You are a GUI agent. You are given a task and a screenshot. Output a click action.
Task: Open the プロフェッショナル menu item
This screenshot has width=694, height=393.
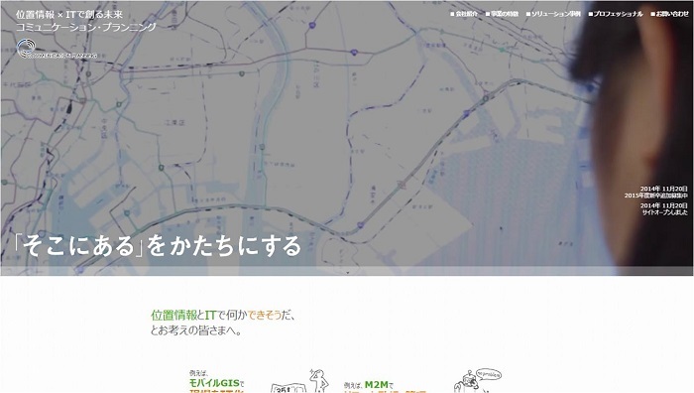point(616,14)
